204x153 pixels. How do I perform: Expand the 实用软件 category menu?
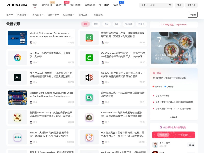(23, 15)
